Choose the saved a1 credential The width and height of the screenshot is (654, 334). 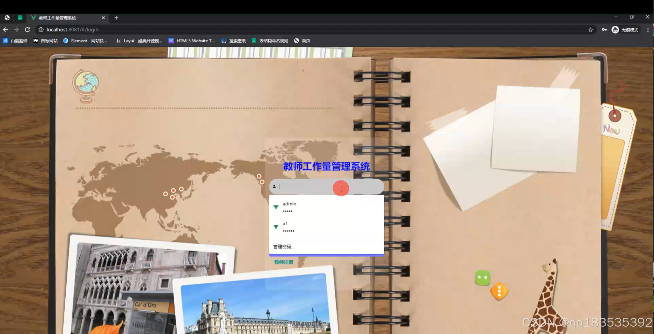[326, 227]
